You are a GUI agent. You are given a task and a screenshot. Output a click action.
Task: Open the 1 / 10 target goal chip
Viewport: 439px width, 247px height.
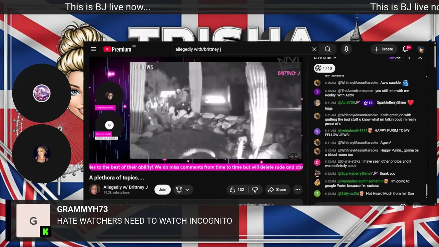click(x=324, y=68)
